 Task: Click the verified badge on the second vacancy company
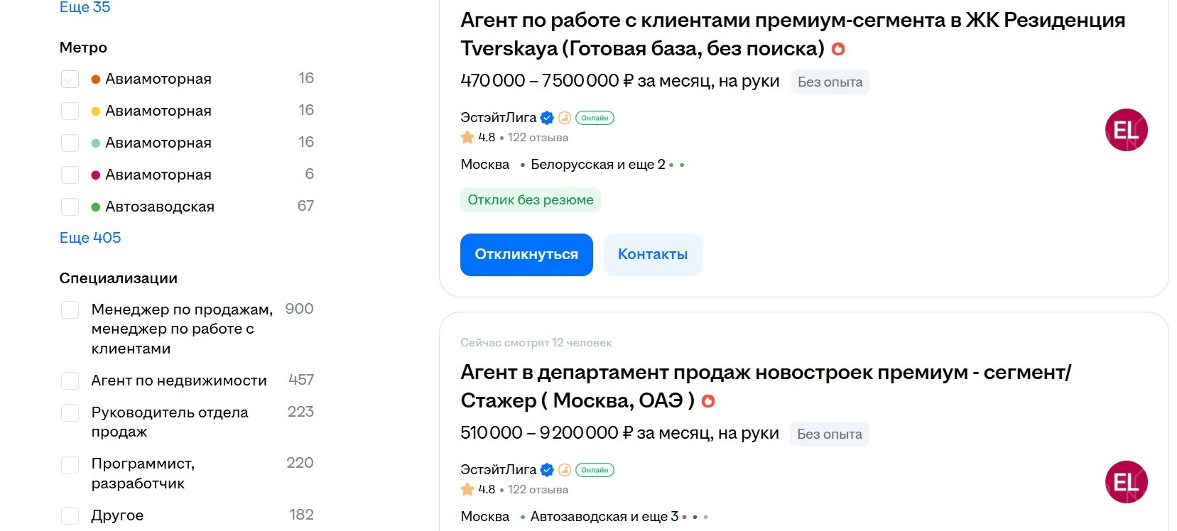pyautogui.click(x=546, y=469)
